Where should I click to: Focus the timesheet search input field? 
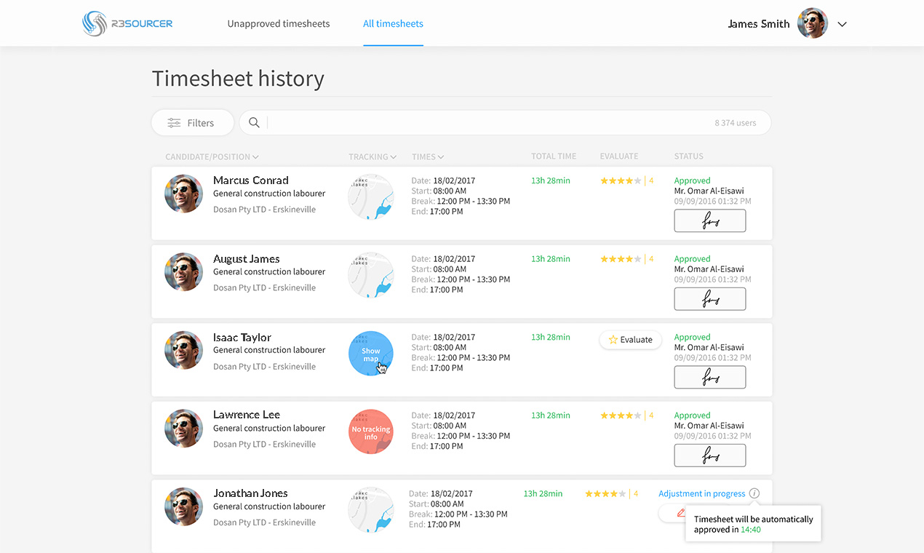coord(505,123)
